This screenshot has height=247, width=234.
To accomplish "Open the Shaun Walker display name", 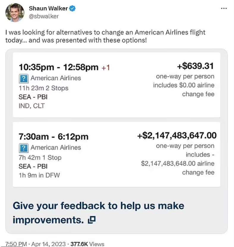I will tap(48, 8).
